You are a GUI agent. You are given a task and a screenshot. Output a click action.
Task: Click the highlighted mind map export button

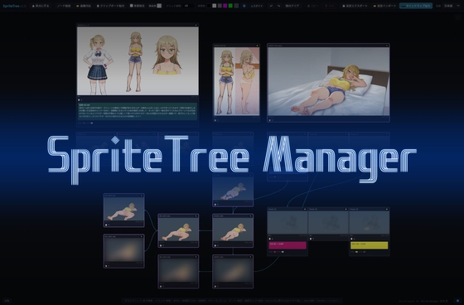tap(416, 6)
